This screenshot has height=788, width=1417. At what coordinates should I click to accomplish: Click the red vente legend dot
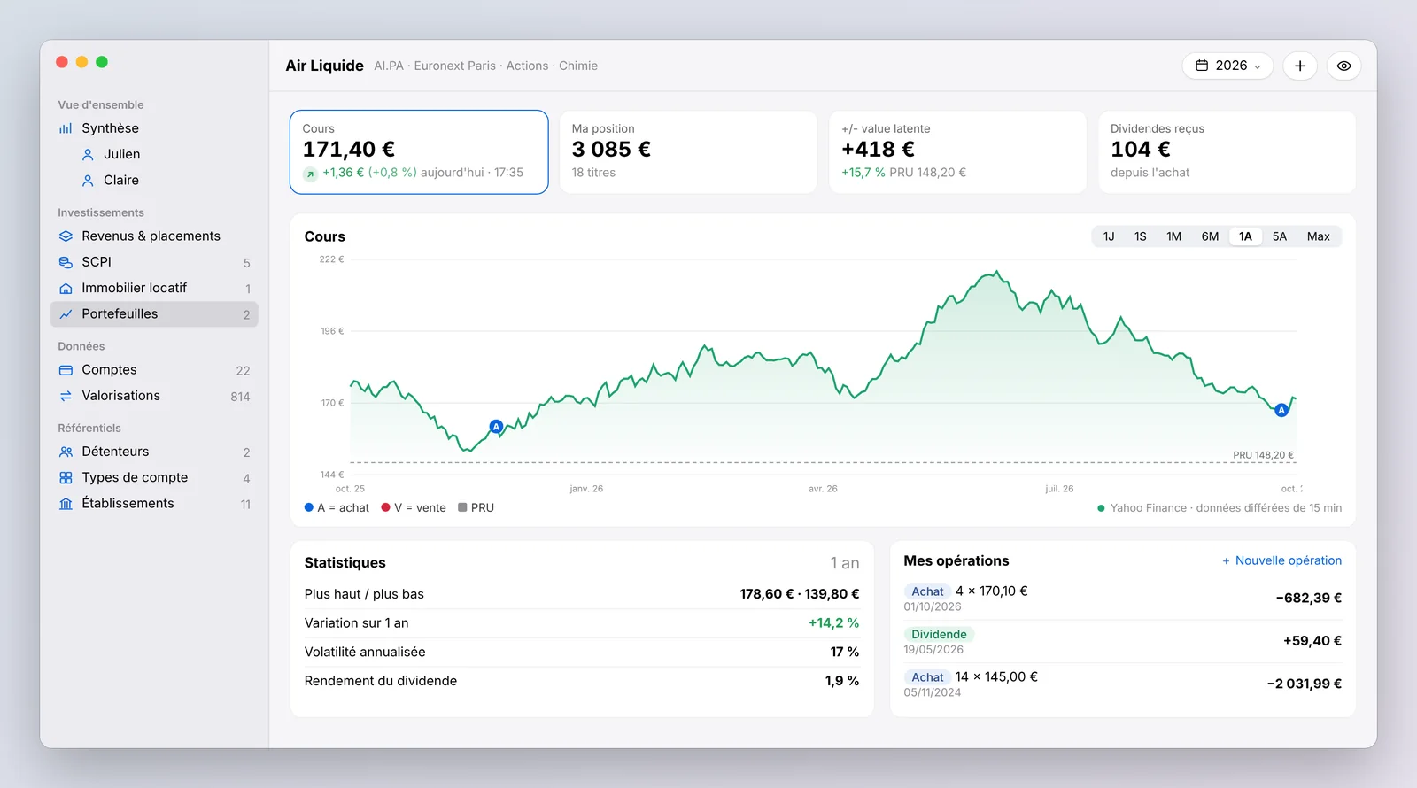coord(385,508)
